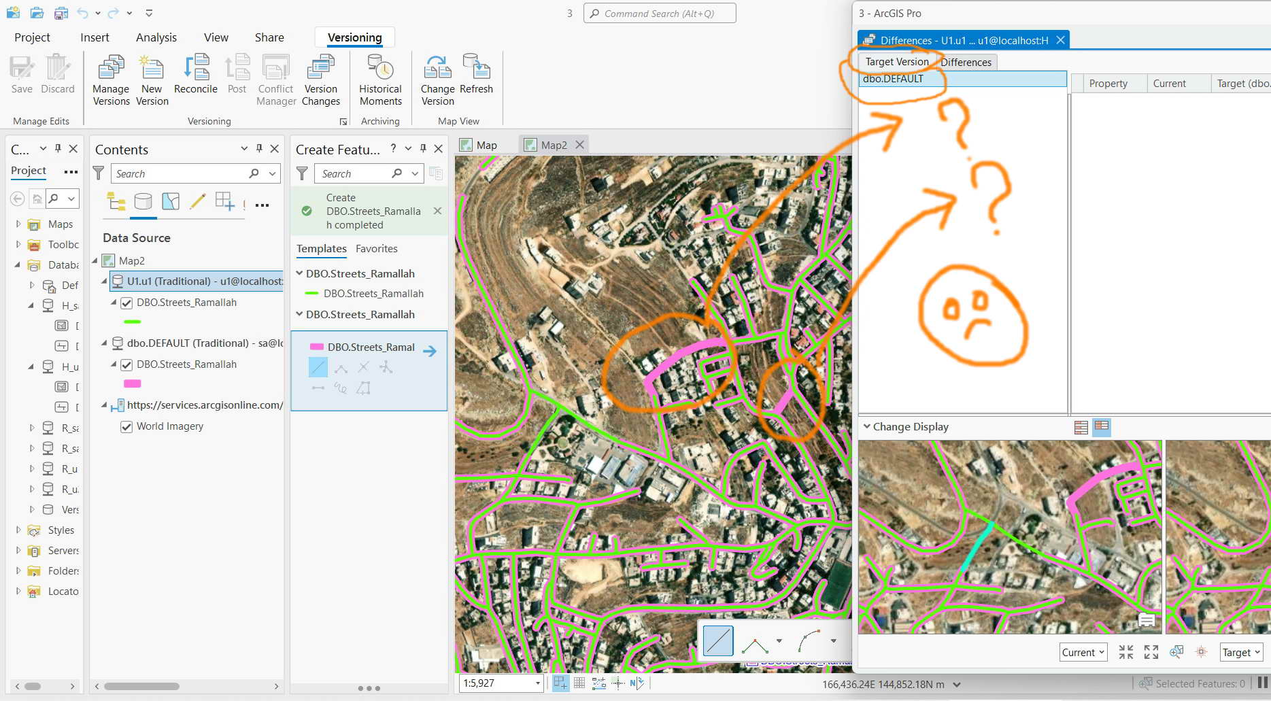Switch Change Display to single-view layout icon
This screenshot has width=1271, height=701.
click(1081, 427)
